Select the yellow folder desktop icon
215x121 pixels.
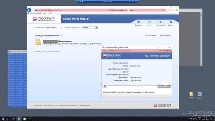point(191,95)
